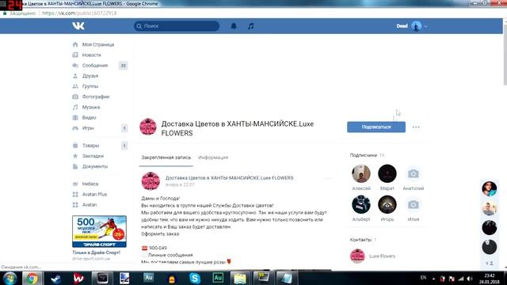Open the Подписчики subscribers list heading

click(x=363, y=155)
